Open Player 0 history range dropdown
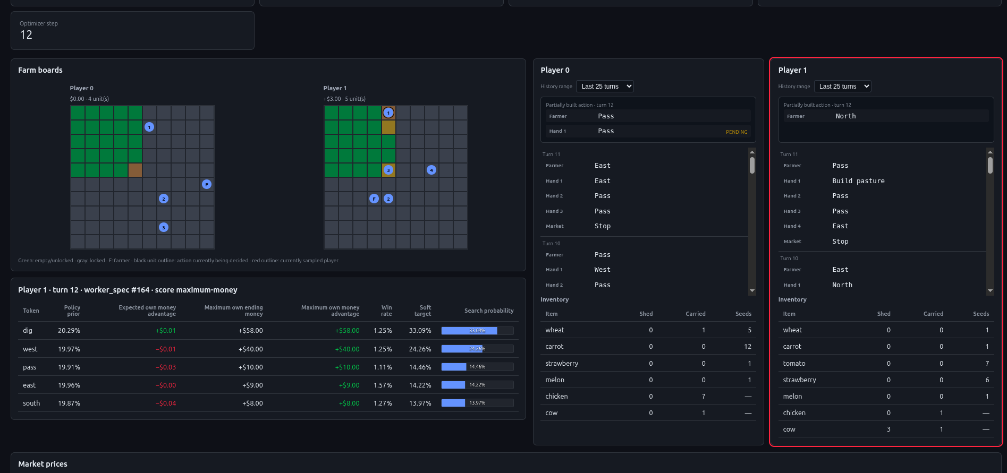1007x473 pixels. point(605,87)
